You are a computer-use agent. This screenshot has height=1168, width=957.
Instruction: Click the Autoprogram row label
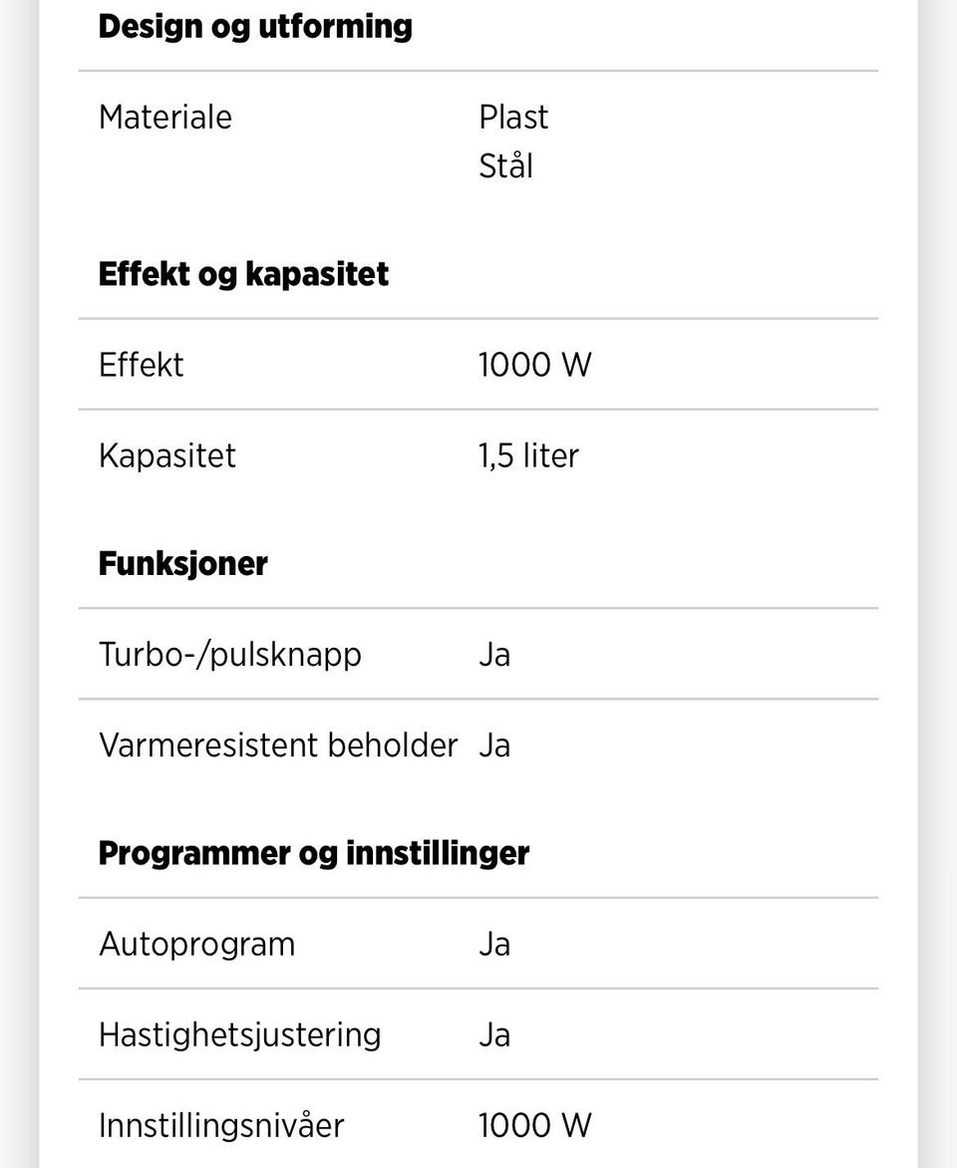click(x=197, y=946)
